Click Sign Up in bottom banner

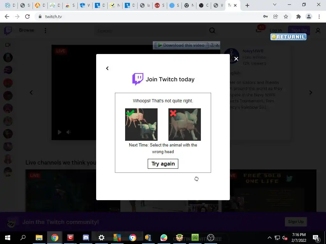[x=296, y=222]
